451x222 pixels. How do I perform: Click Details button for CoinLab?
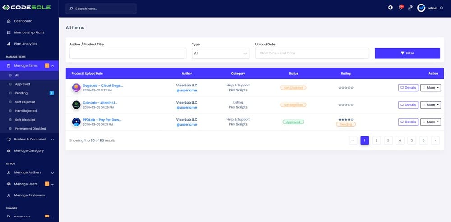pyautogui.click(x=408, y=105)
